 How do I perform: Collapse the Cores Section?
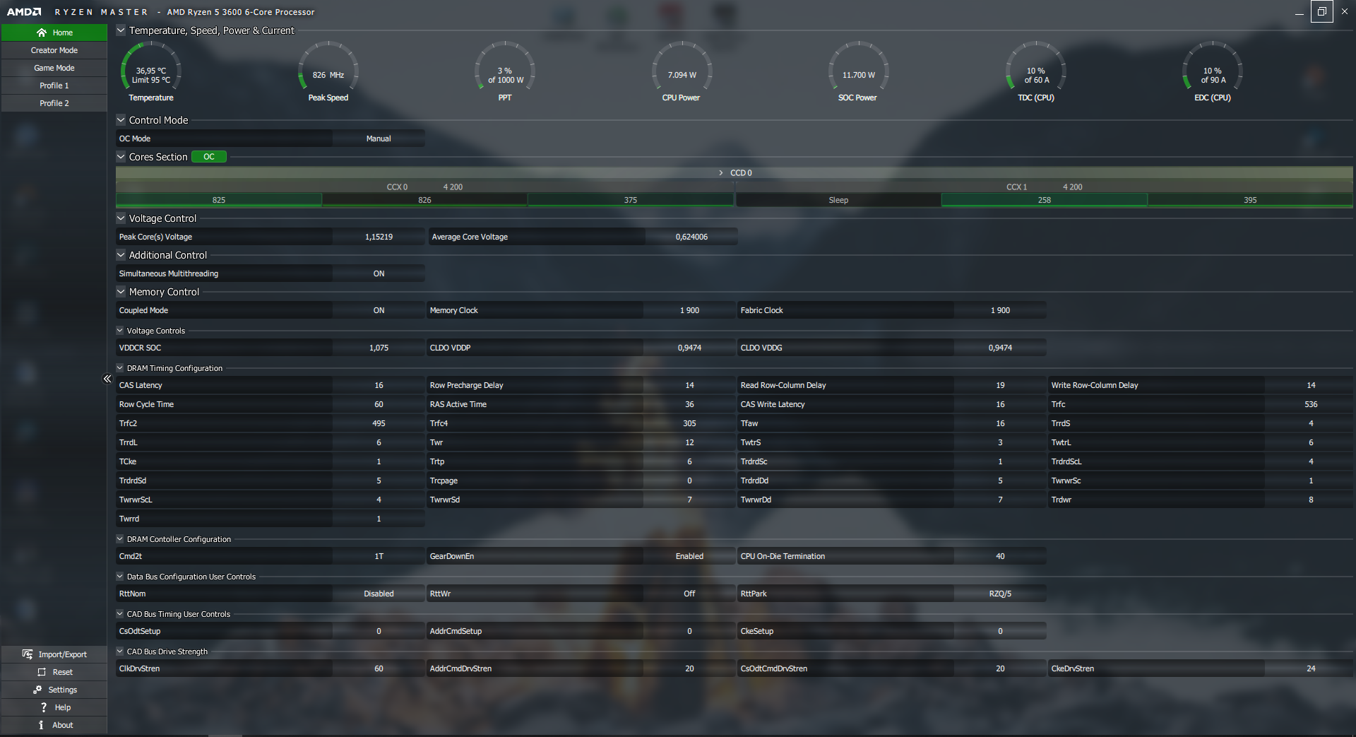(x=121, y=157)
